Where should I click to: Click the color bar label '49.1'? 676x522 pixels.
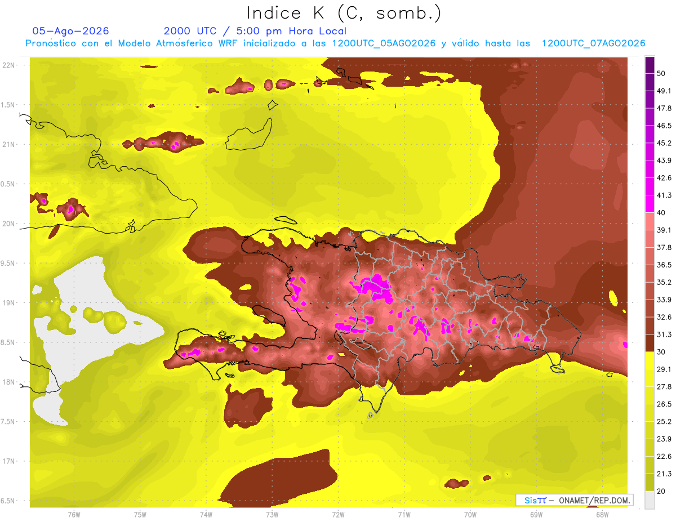point(664,91)
